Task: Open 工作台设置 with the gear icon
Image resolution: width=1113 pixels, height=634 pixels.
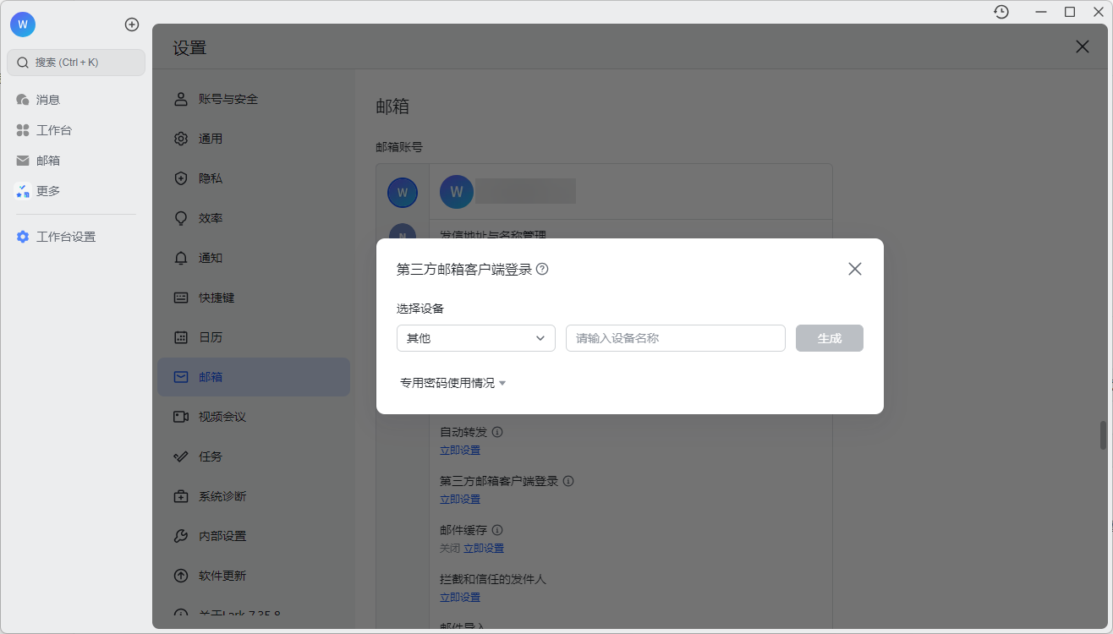Action: point(65,237)
